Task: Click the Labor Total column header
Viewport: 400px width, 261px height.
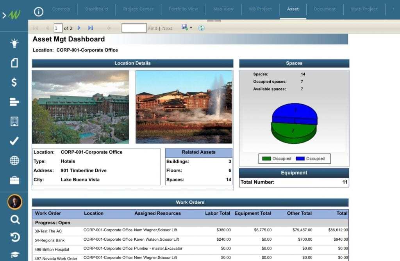Action: point(217,213)
